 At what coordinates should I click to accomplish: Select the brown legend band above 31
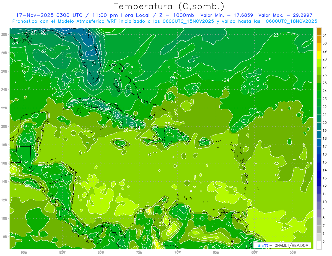click(x=319, y=32)
